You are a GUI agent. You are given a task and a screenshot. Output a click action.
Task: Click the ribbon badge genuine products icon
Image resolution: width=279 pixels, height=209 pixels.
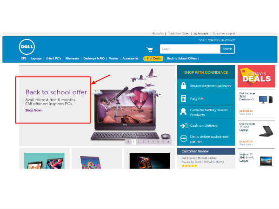(184, 112)
